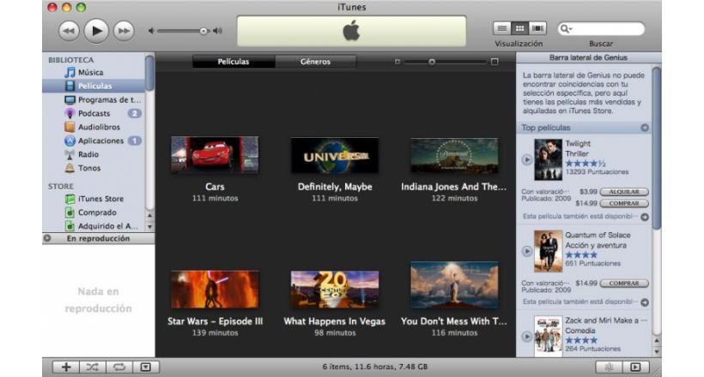Screen dimensions: 704x377
Task: Select the Cars movie thumbnail
Action: (215, 154)
